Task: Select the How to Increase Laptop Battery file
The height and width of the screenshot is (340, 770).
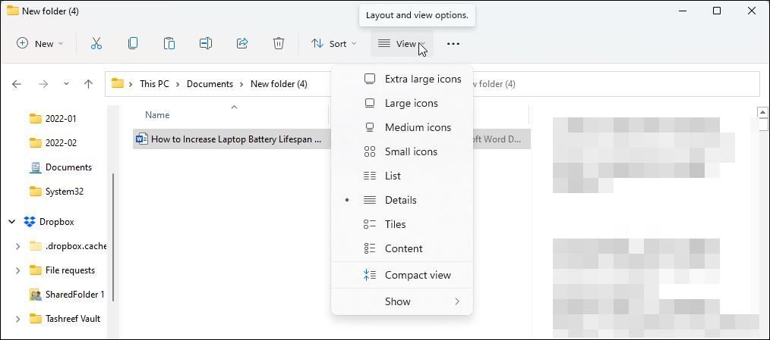Action: pos(235,139)
